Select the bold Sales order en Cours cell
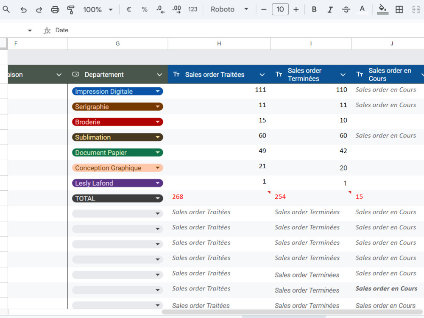This screenshot has width=424, height=318. tap(388, 290)
